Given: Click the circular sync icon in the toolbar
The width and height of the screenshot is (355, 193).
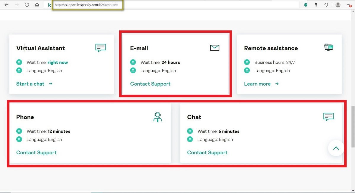Looking at the screenshot, I should click(x=326, y=5).
